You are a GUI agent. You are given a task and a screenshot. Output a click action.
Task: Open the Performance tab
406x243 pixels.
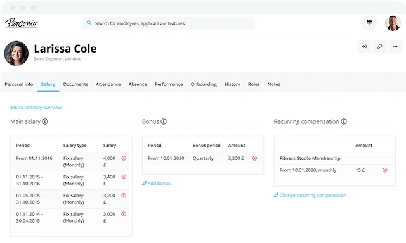[169, 84]
